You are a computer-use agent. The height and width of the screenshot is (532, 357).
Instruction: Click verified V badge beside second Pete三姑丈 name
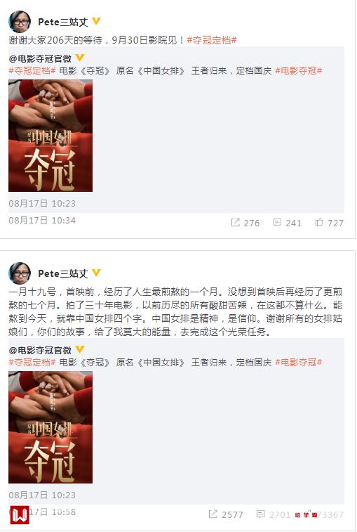(96, 273)
